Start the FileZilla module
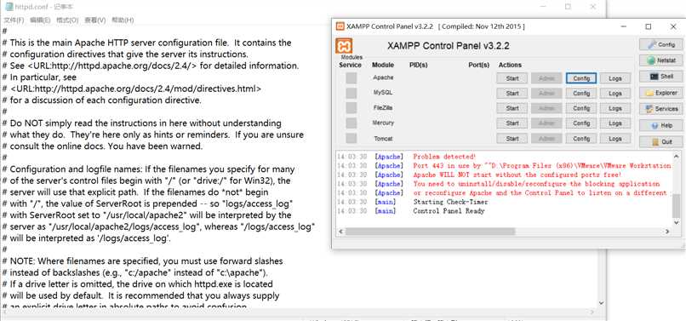Screen dimensions: 686x321 (x=512, y=108)
